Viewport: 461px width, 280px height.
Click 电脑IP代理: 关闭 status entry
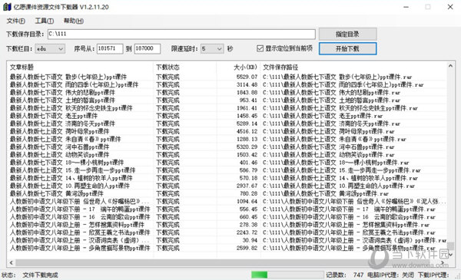pos(390,275)
